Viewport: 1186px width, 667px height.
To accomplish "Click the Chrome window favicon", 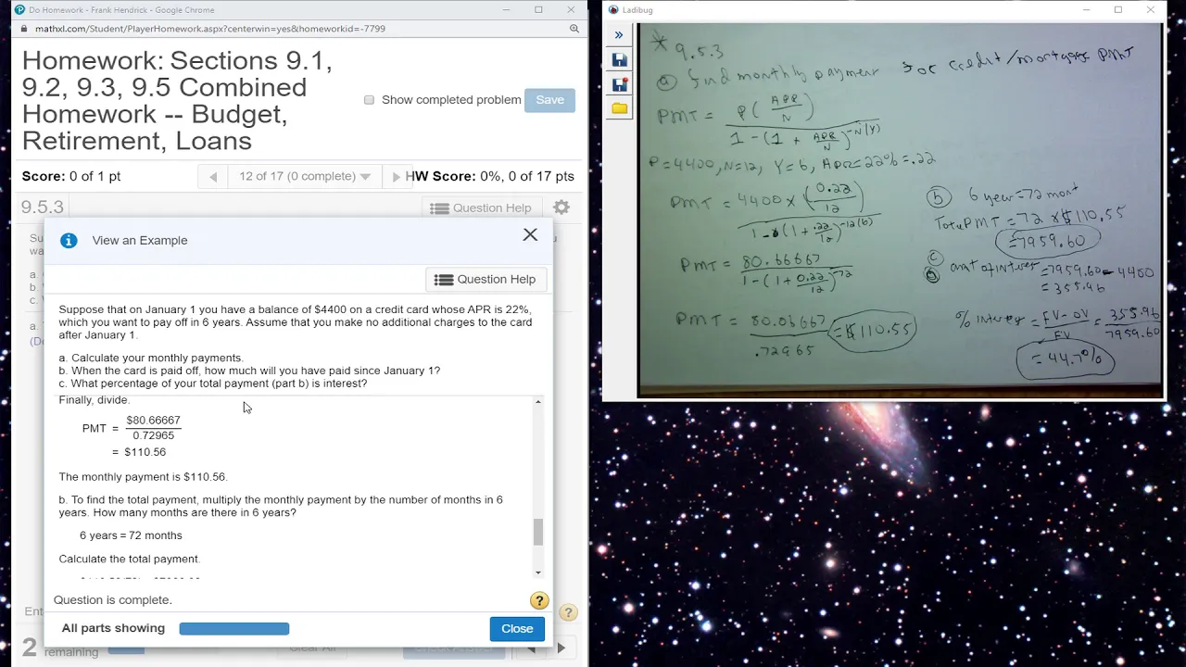I will coord(19,10).
